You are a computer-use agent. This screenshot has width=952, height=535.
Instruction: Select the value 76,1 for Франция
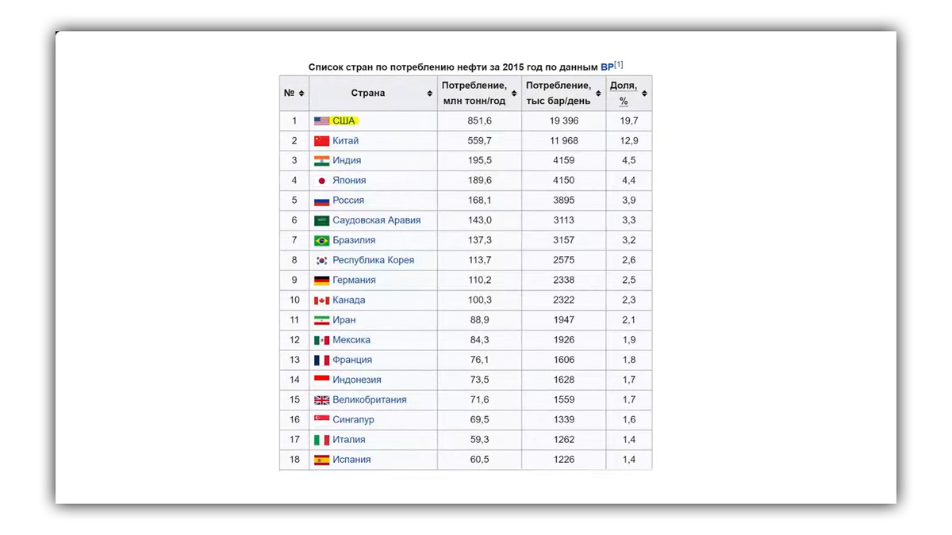coord(479,360)
